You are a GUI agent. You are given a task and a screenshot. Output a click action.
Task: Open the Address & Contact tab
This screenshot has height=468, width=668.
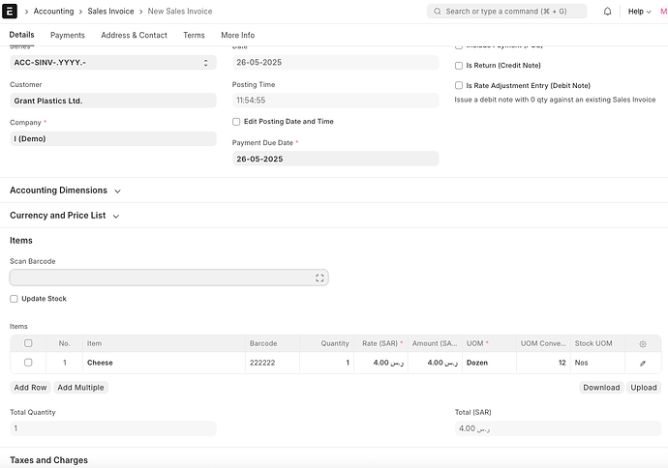[134, 36]
